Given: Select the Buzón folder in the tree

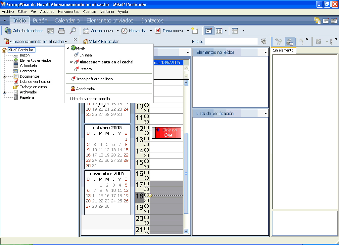Looking at the screenshot, I should [x=24, y=55].
